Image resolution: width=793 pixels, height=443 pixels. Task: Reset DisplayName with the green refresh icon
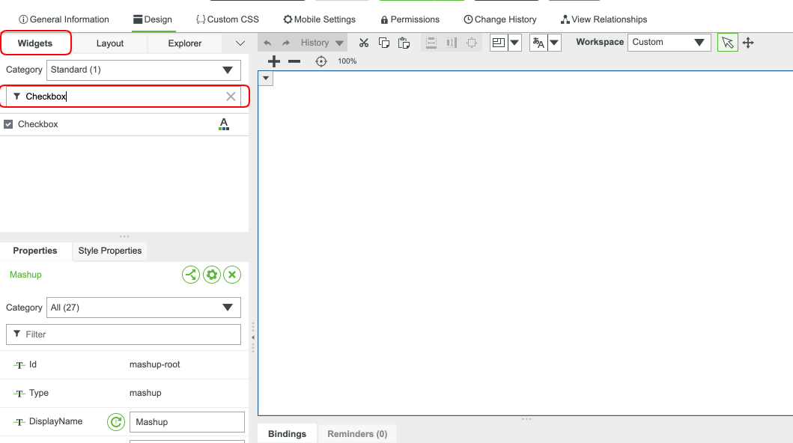115,422
